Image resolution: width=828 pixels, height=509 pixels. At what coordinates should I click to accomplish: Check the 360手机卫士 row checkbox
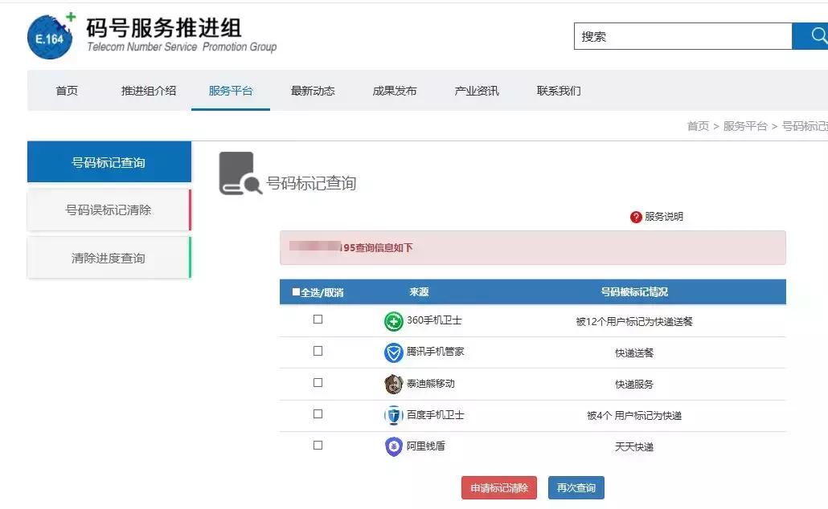point(318,319)
